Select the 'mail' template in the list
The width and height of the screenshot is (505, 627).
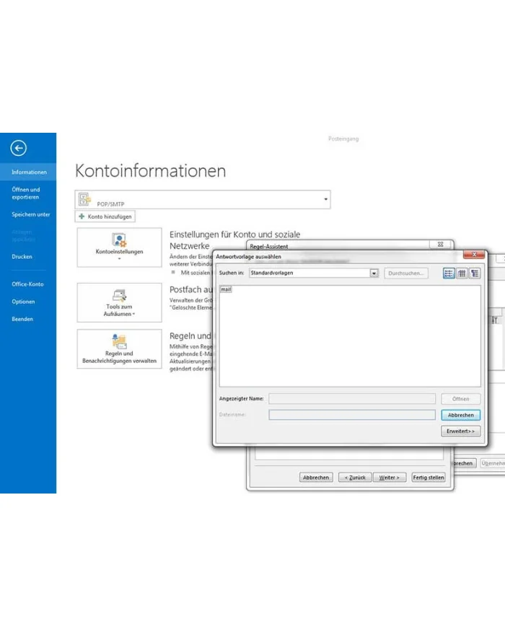pos(226,289)
